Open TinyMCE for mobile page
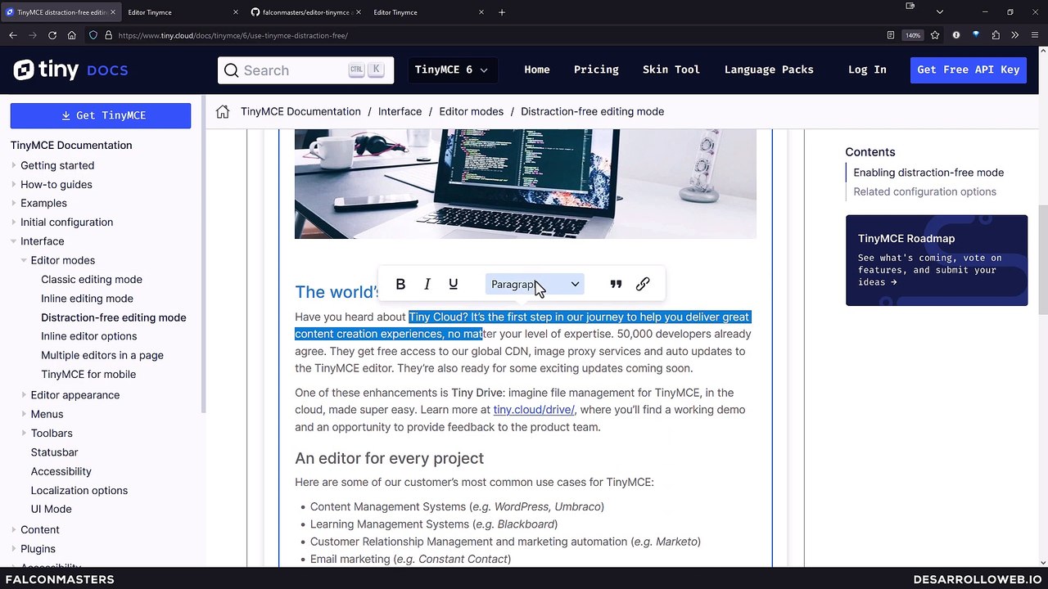1048x589 pixels. (88, 374)
